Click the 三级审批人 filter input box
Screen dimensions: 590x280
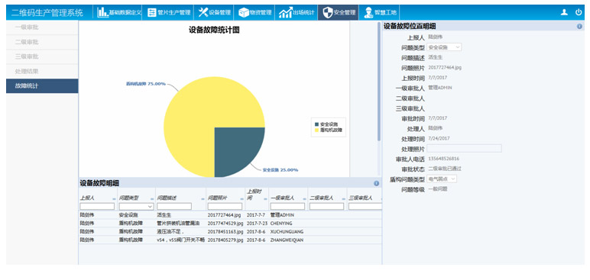(x=365, y=206)
